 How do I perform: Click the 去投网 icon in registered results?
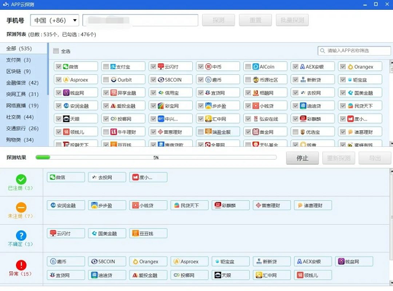94,177
